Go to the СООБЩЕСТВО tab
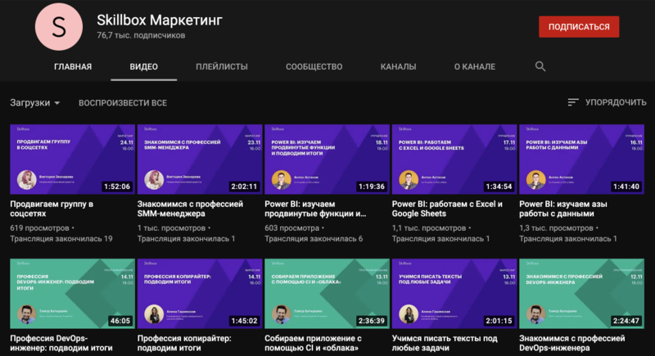The width and height of the screenshot is (655, 356). [314, 67]
